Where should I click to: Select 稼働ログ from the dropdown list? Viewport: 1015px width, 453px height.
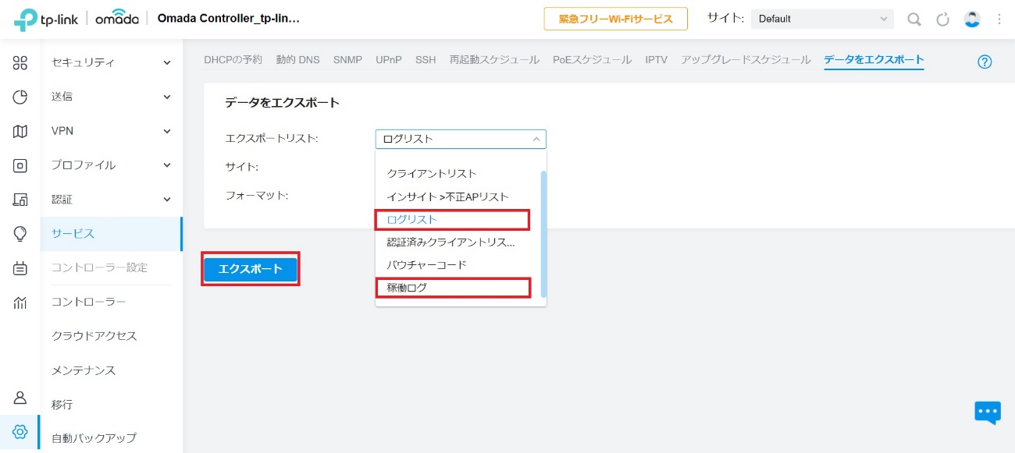452,288
